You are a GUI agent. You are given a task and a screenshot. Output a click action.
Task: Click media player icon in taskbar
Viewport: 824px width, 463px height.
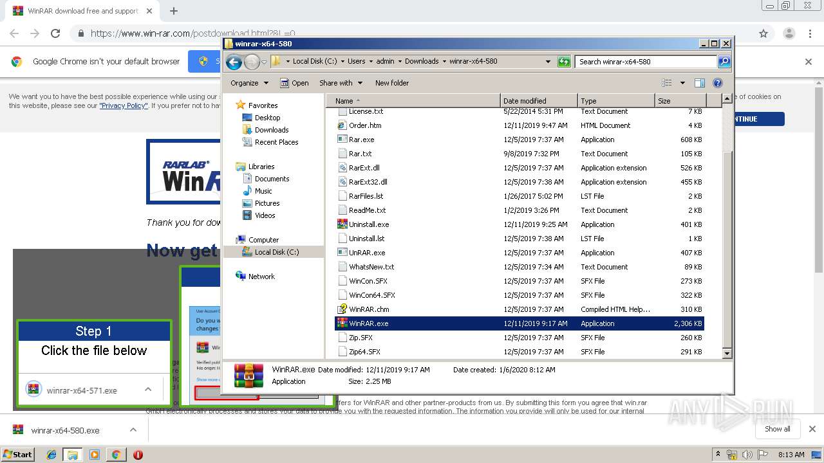(x=95, y=455)
